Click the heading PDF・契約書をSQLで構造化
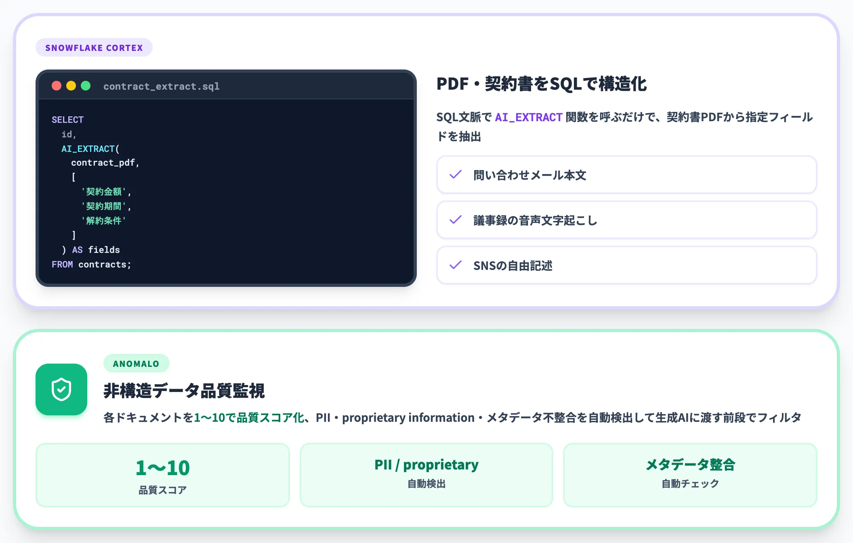The height and width of the screenshot is (543, 853). [542, 84]
